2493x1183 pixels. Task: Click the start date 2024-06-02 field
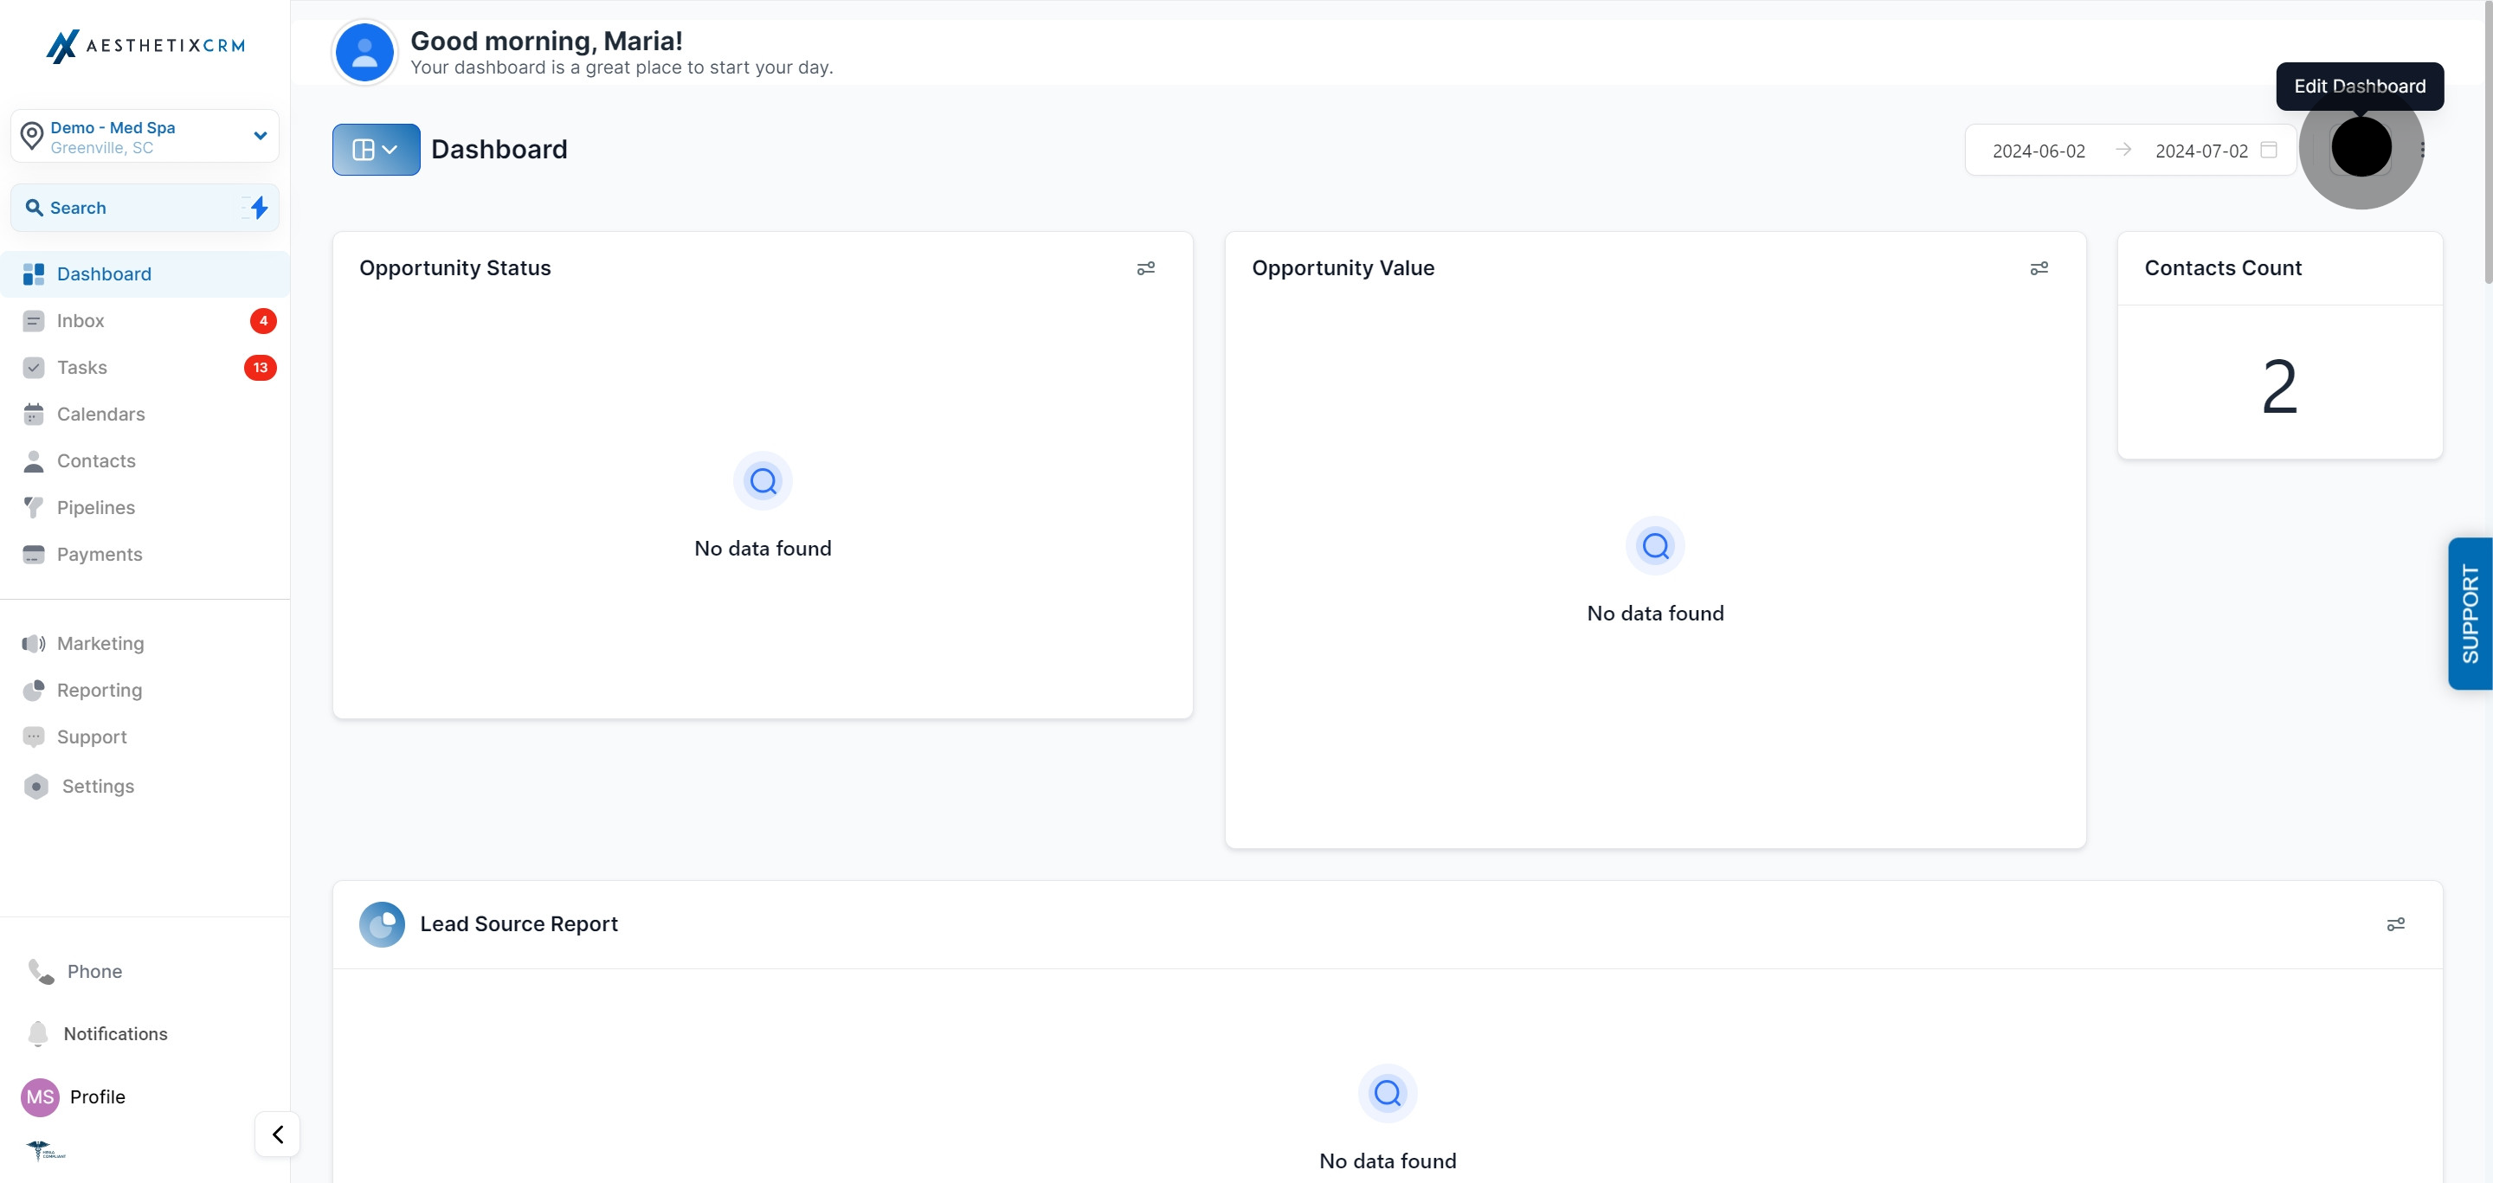tap(2039, 151)
